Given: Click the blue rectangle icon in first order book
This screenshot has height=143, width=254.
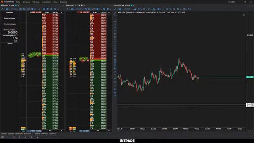Looking at the screenshot, I should [7, 9].
